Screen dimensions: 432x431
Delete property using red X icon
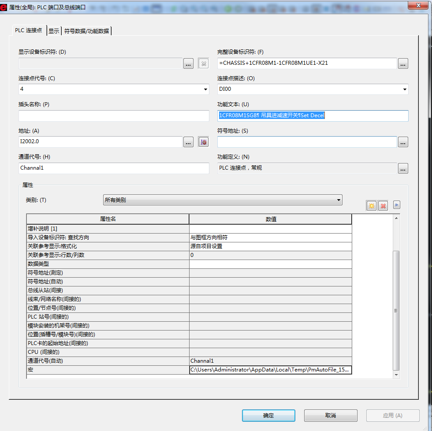[383, 205]
